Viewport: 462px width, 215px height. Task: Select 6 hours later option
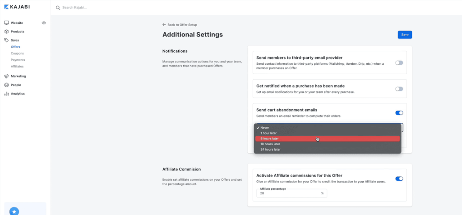click(x=328, y=139)
